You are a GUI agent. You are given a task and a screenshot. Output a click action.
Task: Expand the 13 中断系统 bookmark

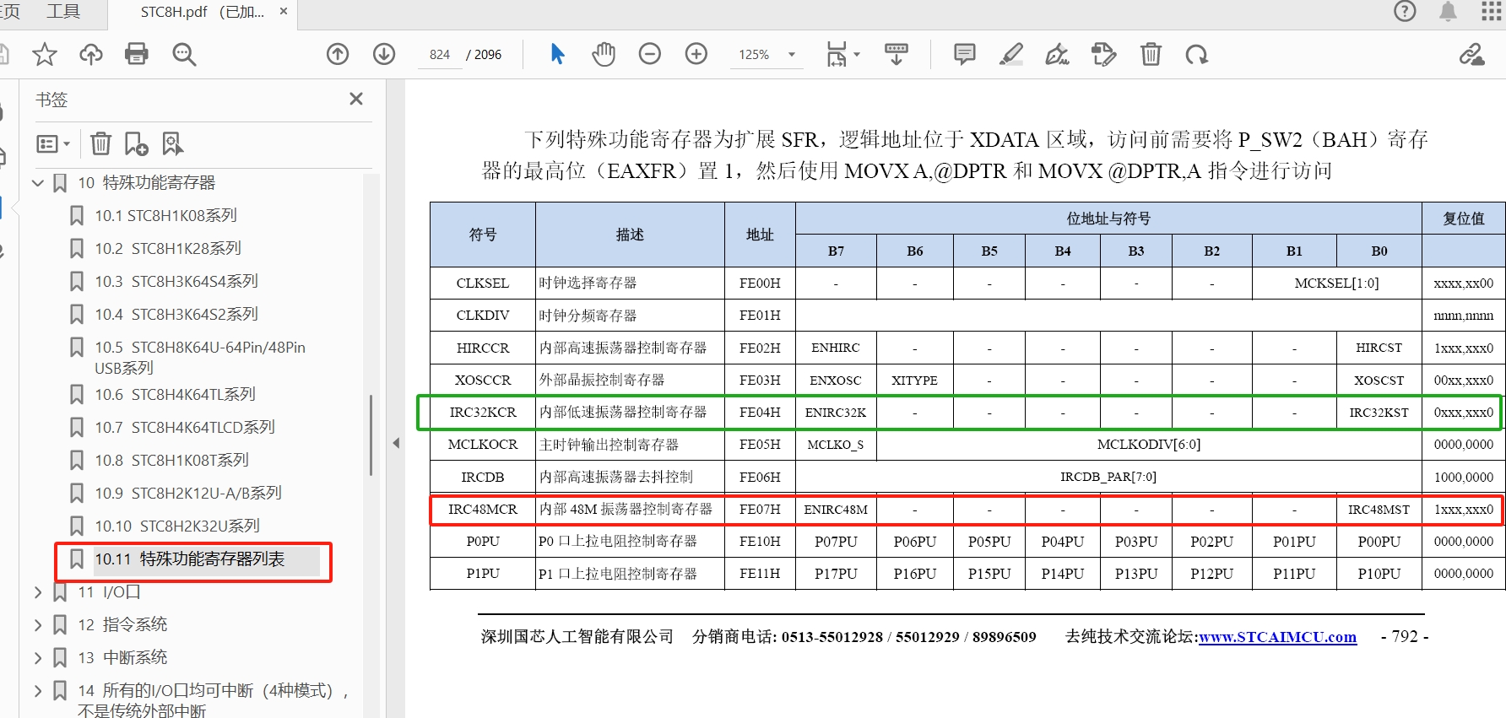point(37,658)
